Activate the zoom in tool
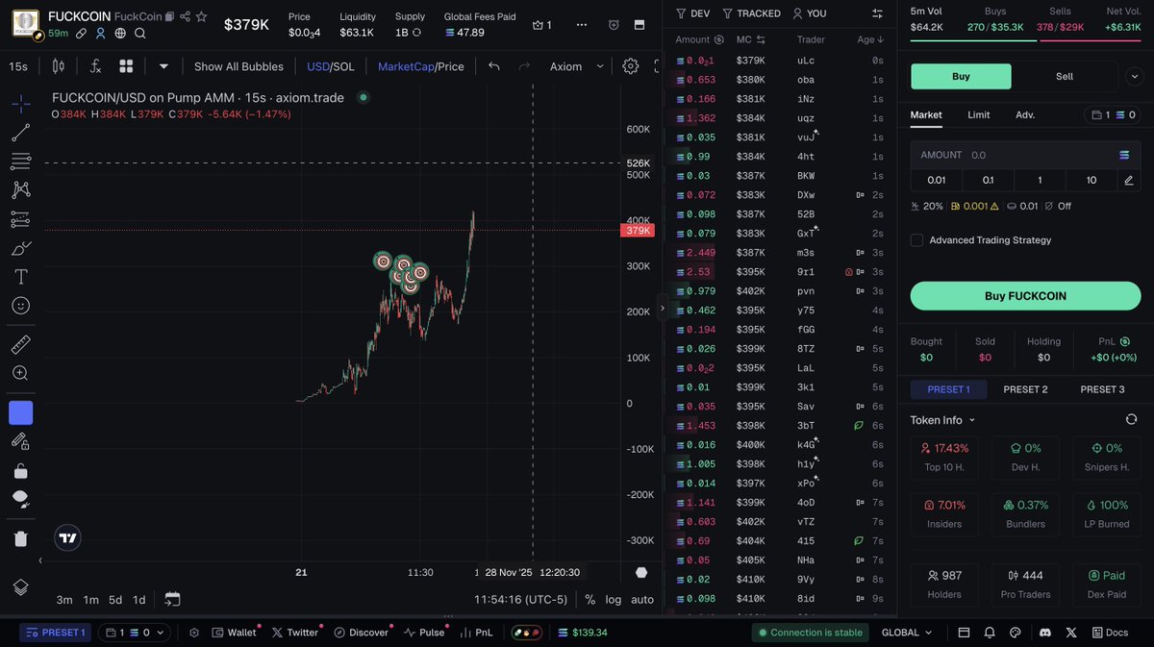The image size is (1154, 647). (x=20, y=373)
